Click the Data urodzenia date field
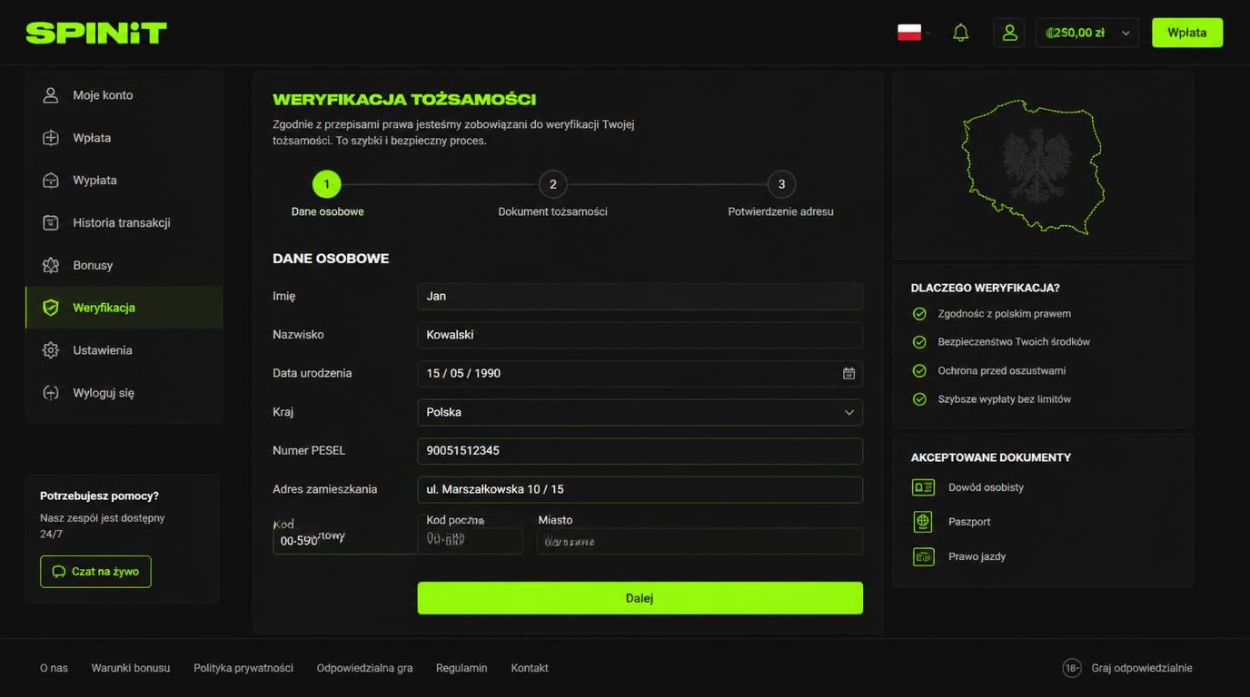The image size is (1250, 697). pos(640,373)
